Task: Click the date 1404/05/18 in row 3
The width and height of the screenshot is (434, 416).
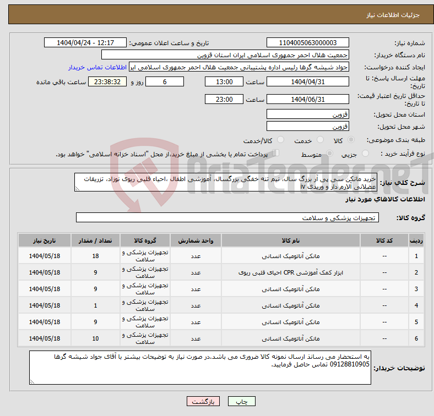Action: pyautogui.click(x=45, y=289)
